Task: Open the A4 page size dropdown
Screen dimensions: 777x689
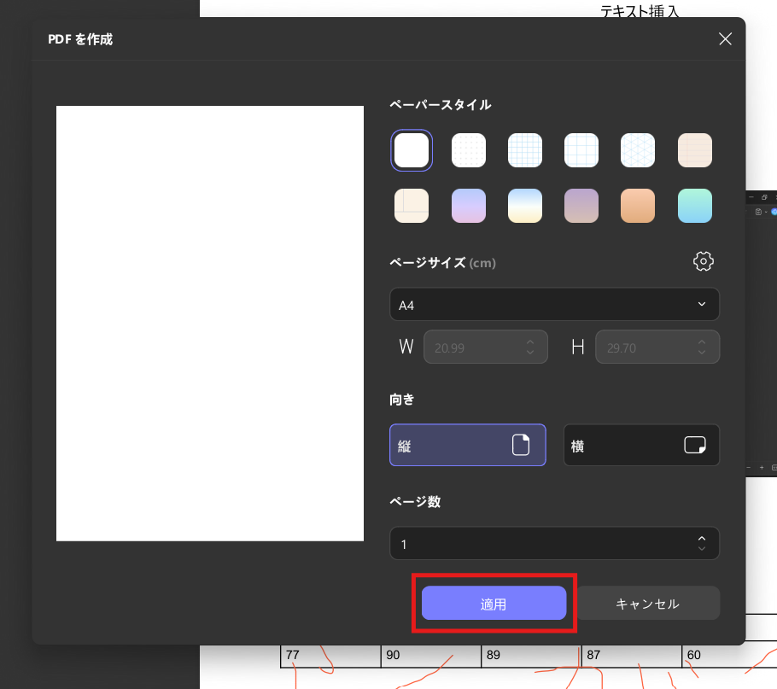Action: tap(554, 304)
